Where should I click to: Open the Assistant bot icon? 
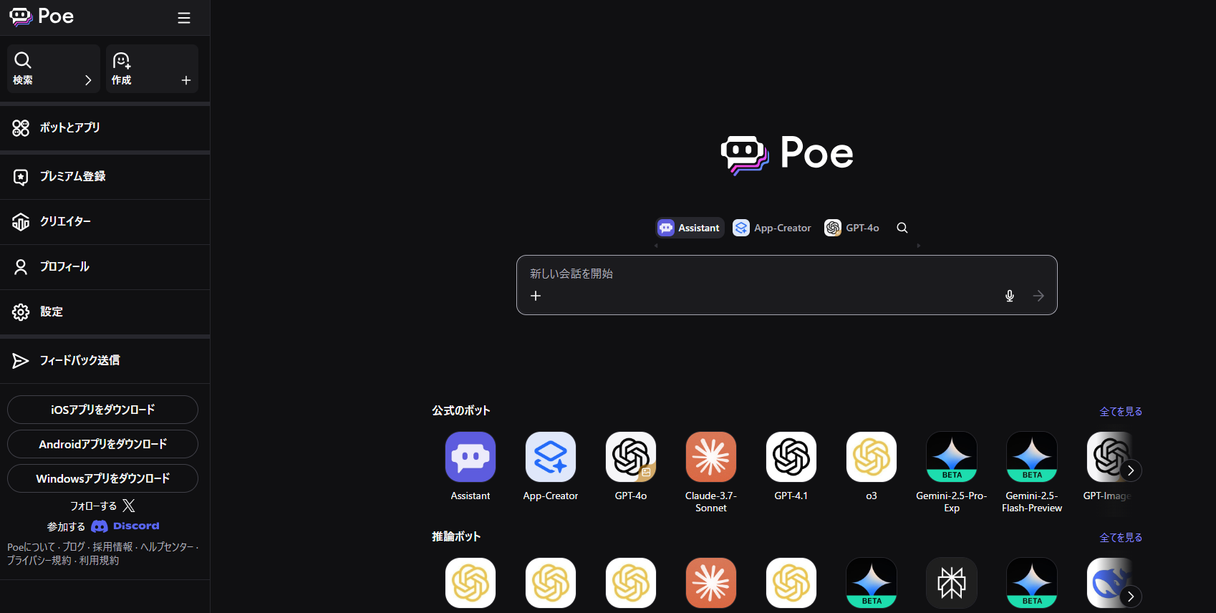click(471, 457)
